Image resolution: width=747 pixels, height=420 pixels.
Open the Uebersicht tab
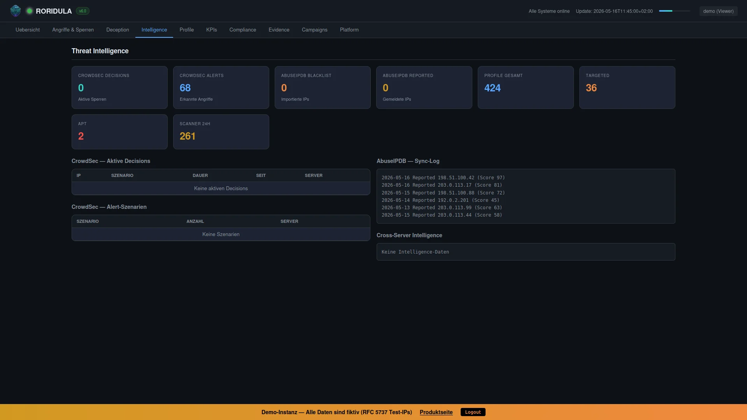(28, 30)
